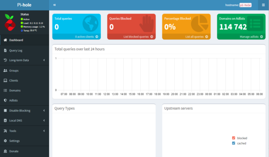269x157 pixels.
Task: Expand the Disable Blocking submenu arrow
Action: click(x=44, y=111)
